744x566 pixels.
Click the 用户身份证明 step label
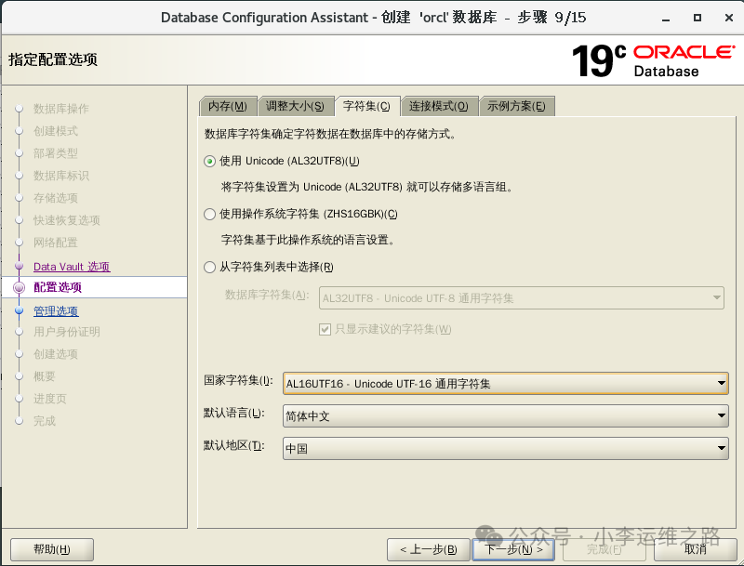pos(67,332)
